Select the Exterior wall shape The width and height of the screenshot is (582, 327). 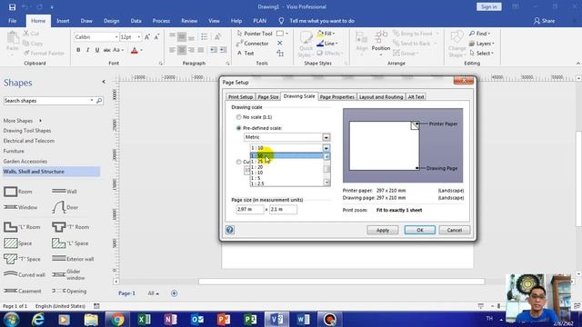73,259
